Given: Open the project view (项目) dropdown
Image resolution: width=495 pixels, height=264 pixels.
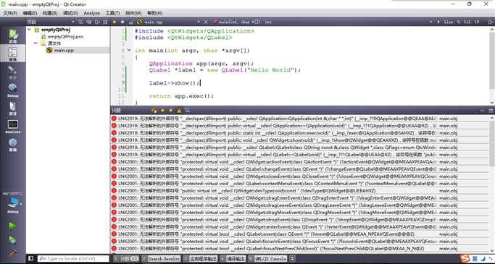Looking at the screenshot, I should pyautogui.click(x=51, y=22).
